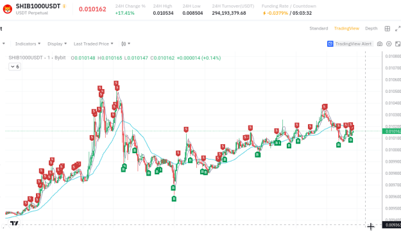The height and width of the screenshot is (237, 401).
Task: Click the blue TradingView Alert clock icon
Action: (x=330, y=44)
